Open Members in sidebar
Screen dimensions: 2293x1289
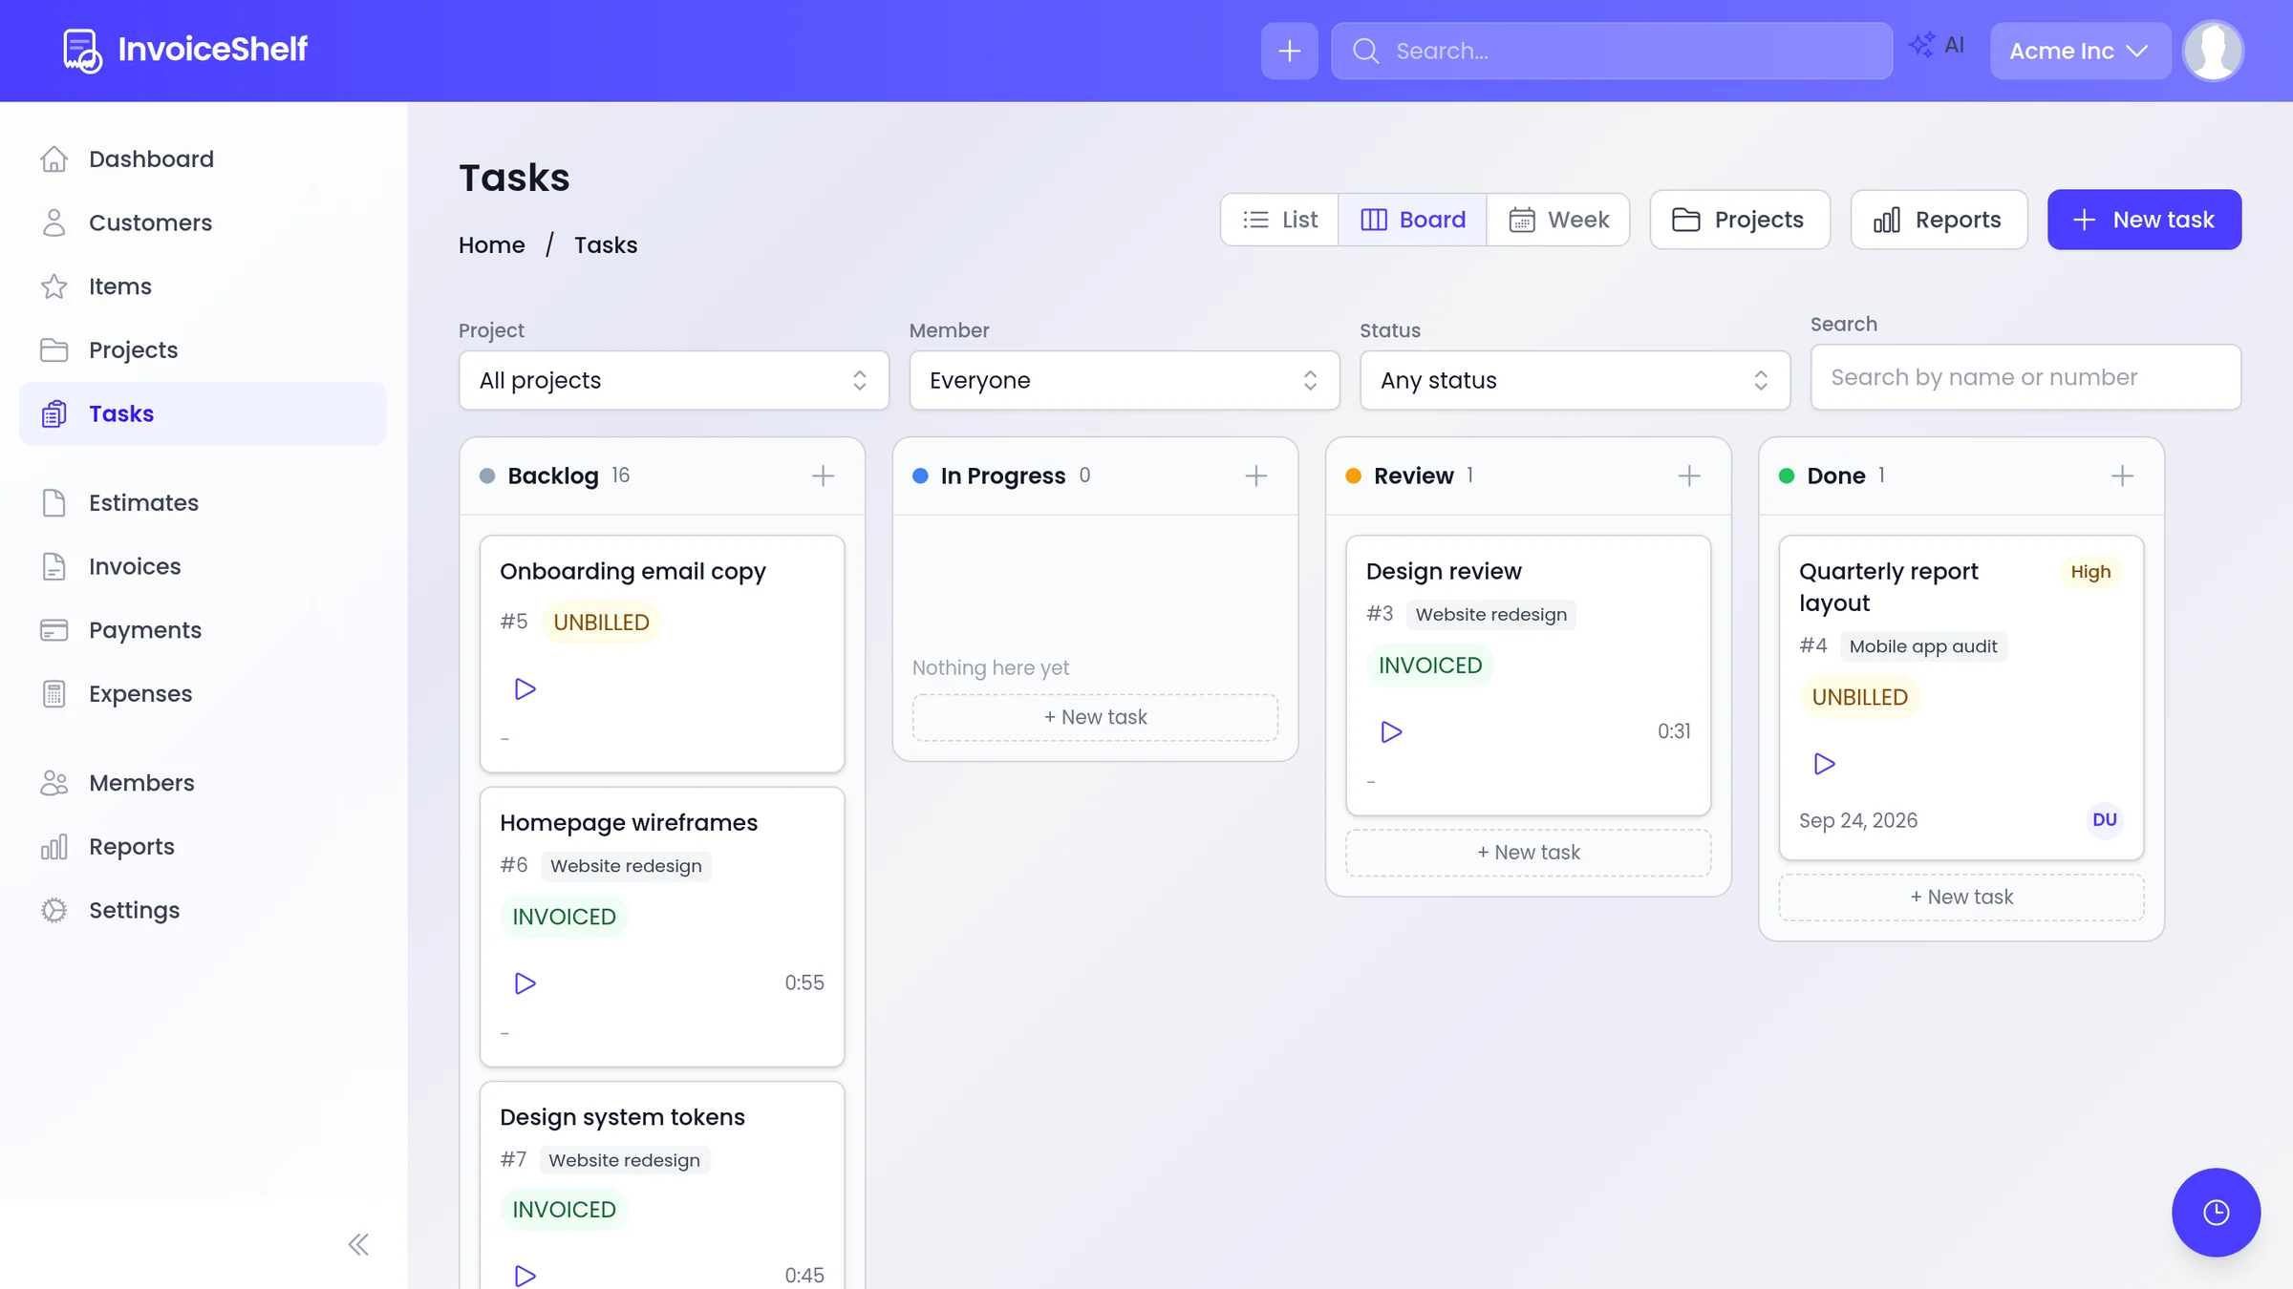click(203, 783)
